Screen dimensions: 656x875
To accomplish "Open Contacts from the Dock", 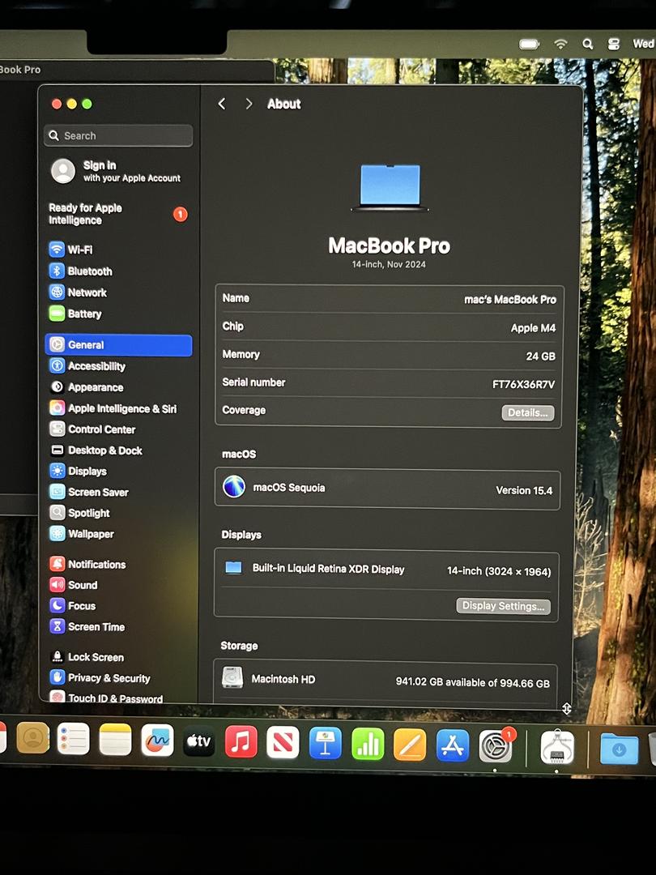I will (33, 738).
